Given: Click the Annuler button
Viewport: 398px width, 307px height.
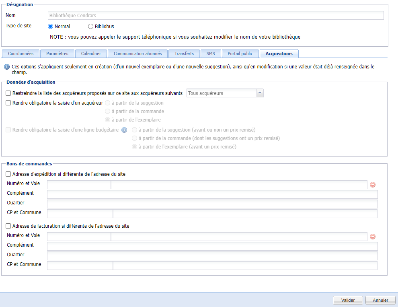Looking at the screenshot, I should coord(380,300).
